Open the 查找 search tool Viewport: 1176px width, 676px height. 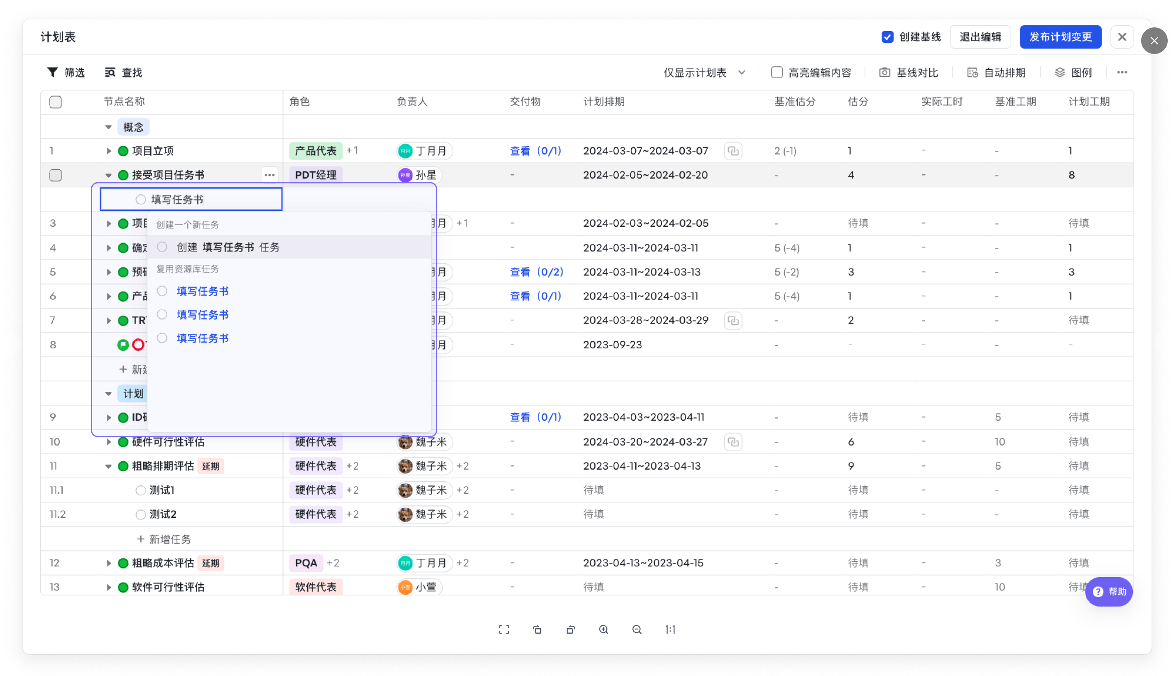coord(123,72)
